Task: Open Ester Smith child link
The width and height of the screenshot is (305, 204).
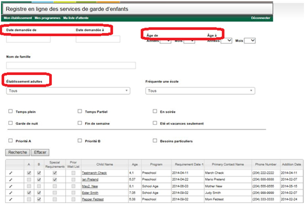Action: coord(90,193)
